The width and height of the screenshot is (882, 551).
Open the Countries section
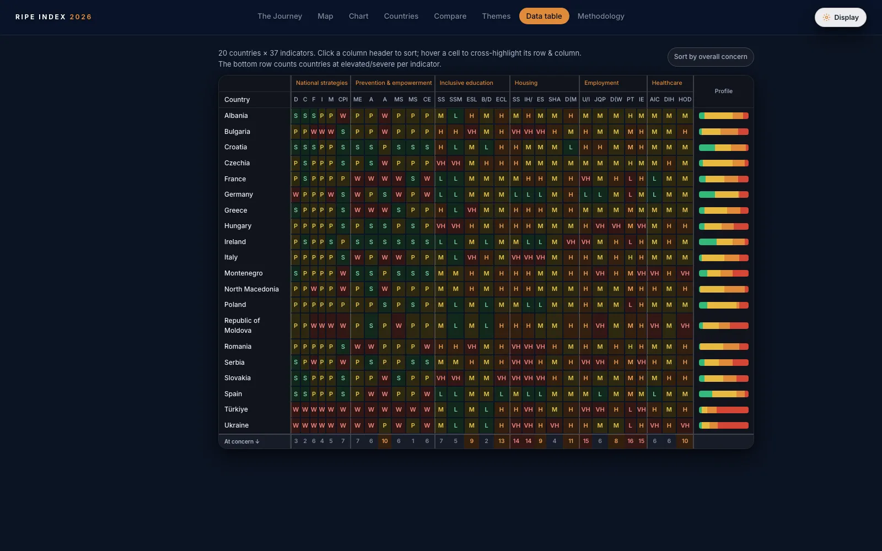point(401,16)
